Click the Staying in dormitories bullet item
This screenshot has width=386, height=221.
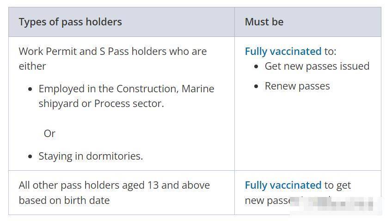coord(91,156)
